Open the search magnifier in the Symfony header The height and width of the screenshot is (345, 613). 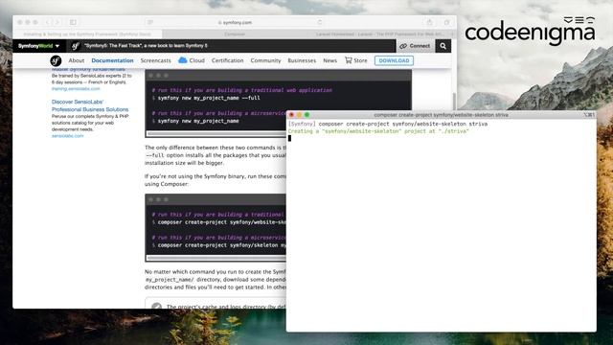tap(443, 46)
